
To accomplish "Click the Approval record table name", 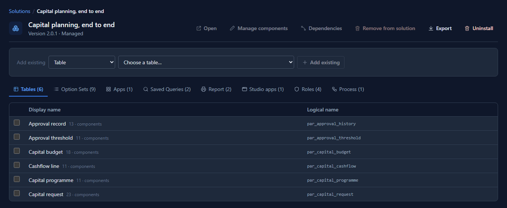I will click(47, 124).
